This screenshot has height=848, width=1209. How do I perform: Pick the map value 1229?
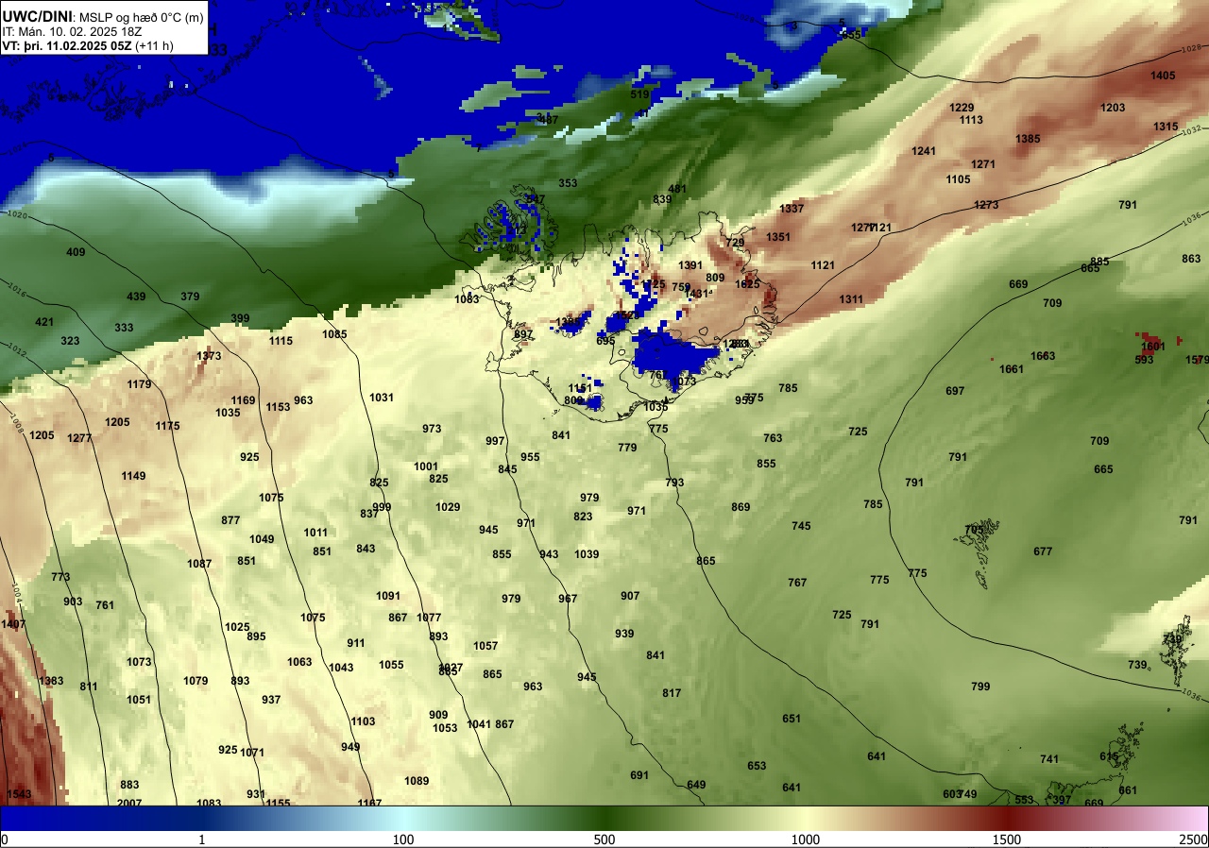962,108
